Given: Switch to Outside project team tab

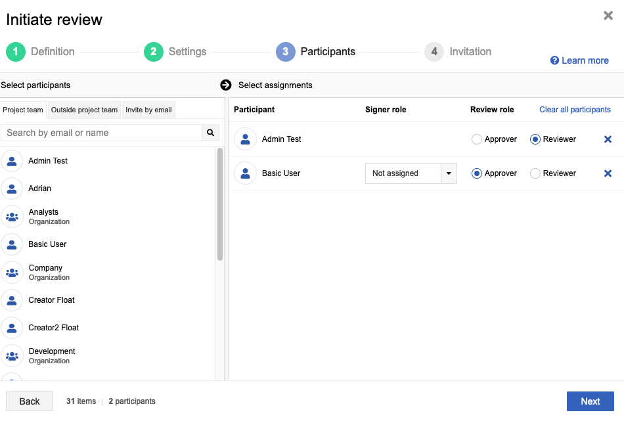Looking at the screenshot, I should coord(84,110).
